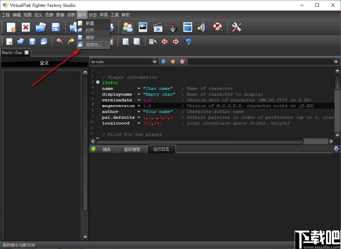Screen dimensions: 341x249
Task: Open sounds speaker icon
Action: pos(203,28)
